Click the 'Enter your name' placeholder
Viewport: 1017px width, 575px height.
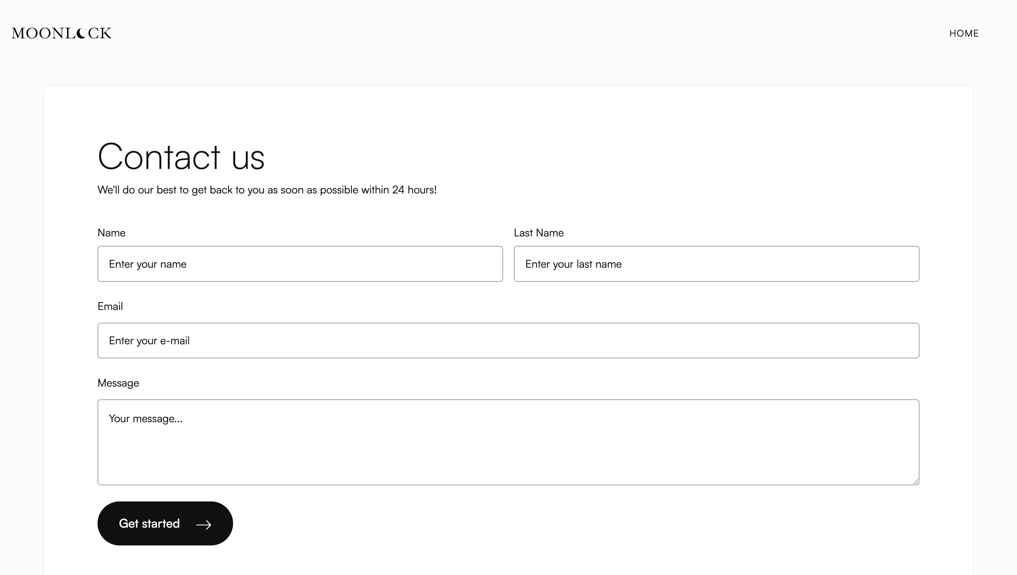tap(148, 264)
